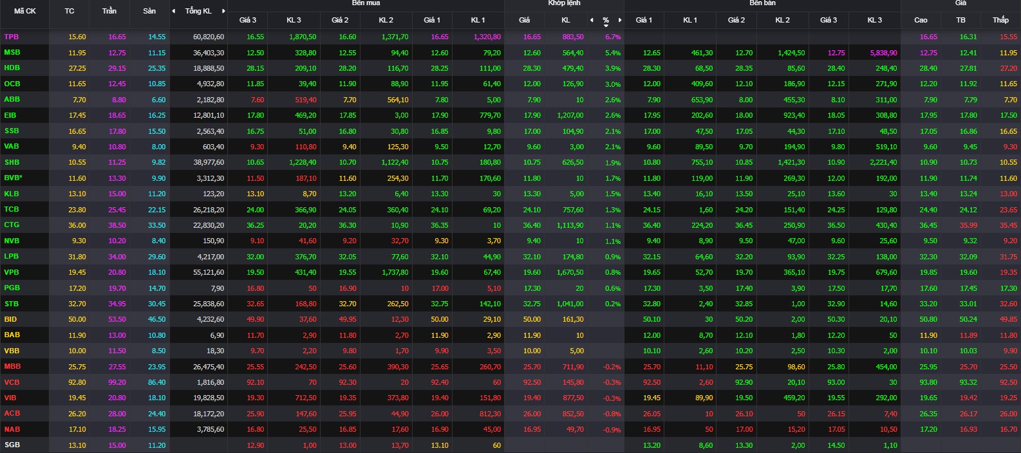Image resolution: width=1021 pixels, height=453 pixels.
Task: Click the left arrow beside Tổng KL header
Action: (x=173, y=11)
